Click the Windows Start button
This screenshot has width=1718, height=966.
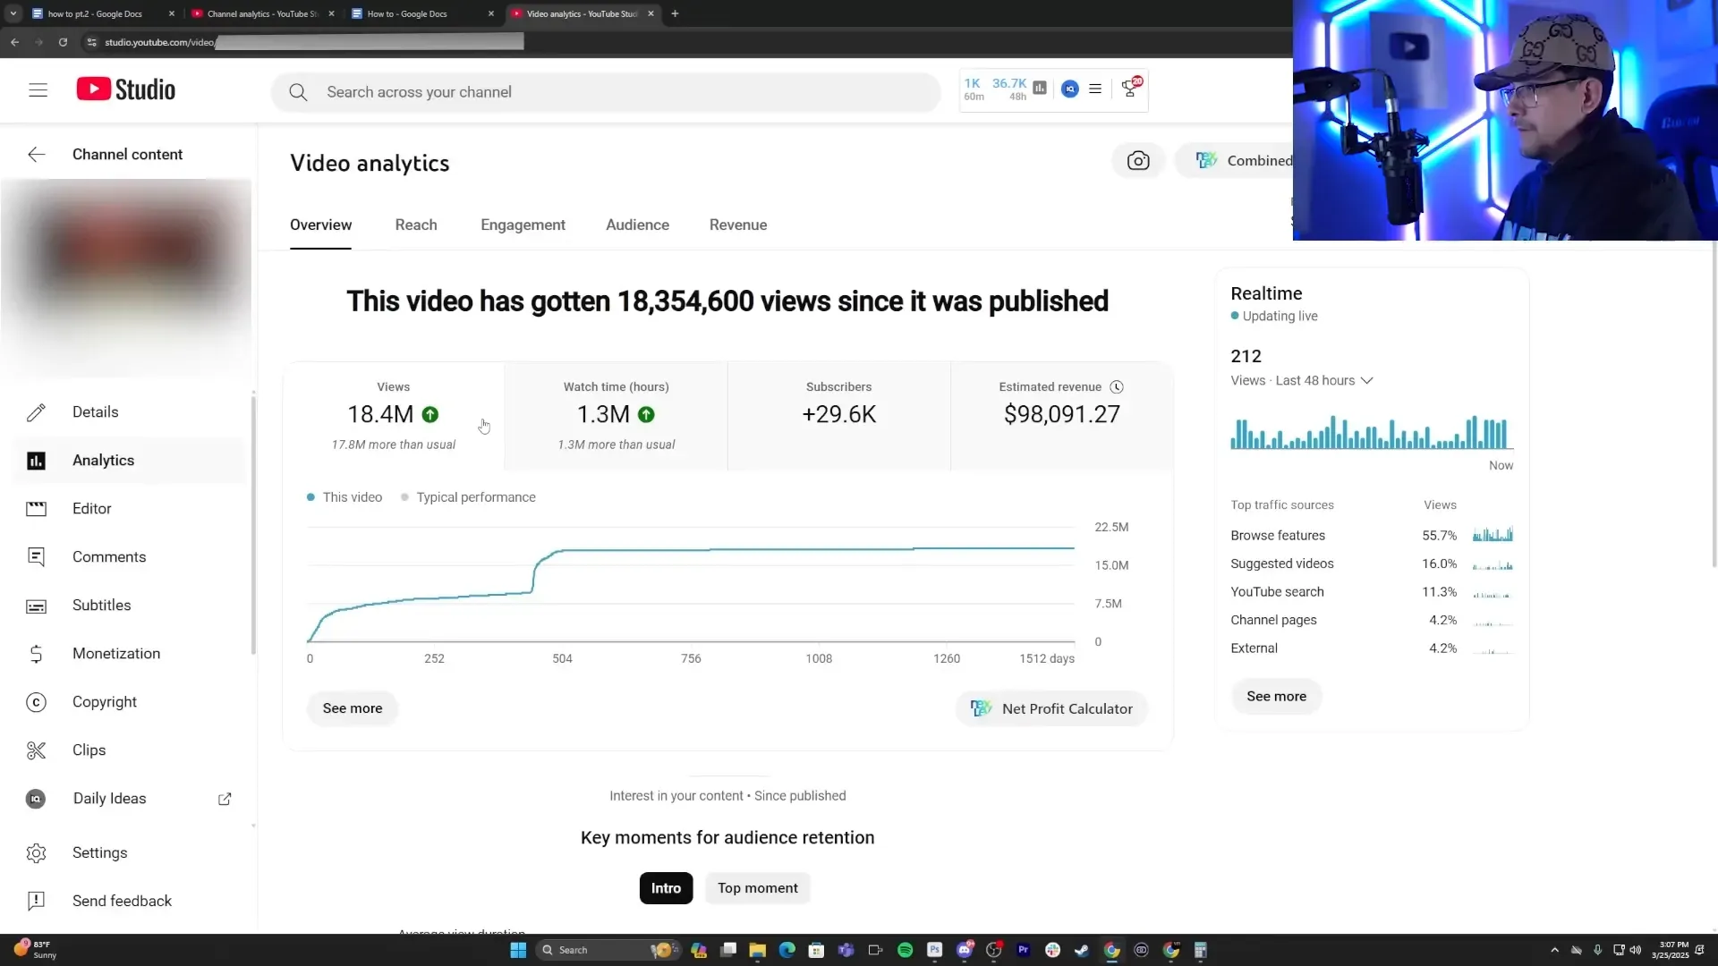518,950
